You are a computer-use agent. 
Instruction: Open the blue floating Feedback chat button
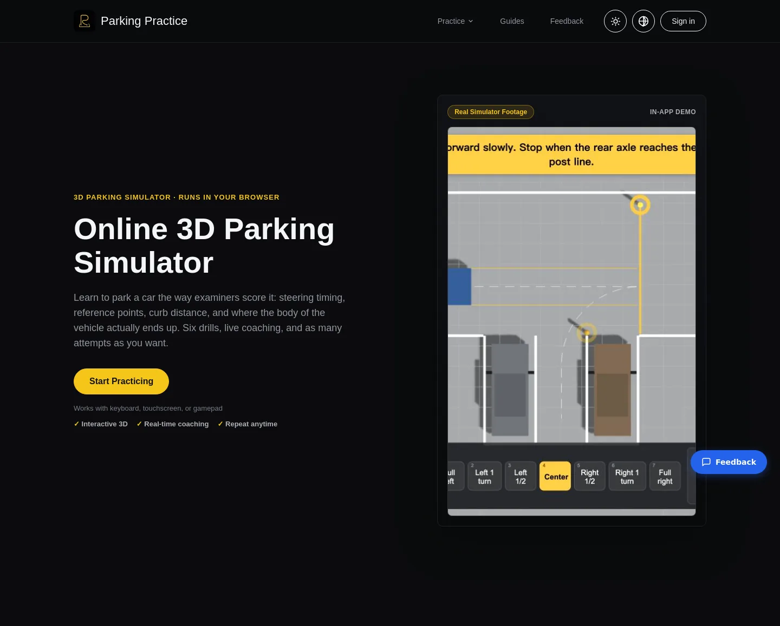[x=729, y=462]
